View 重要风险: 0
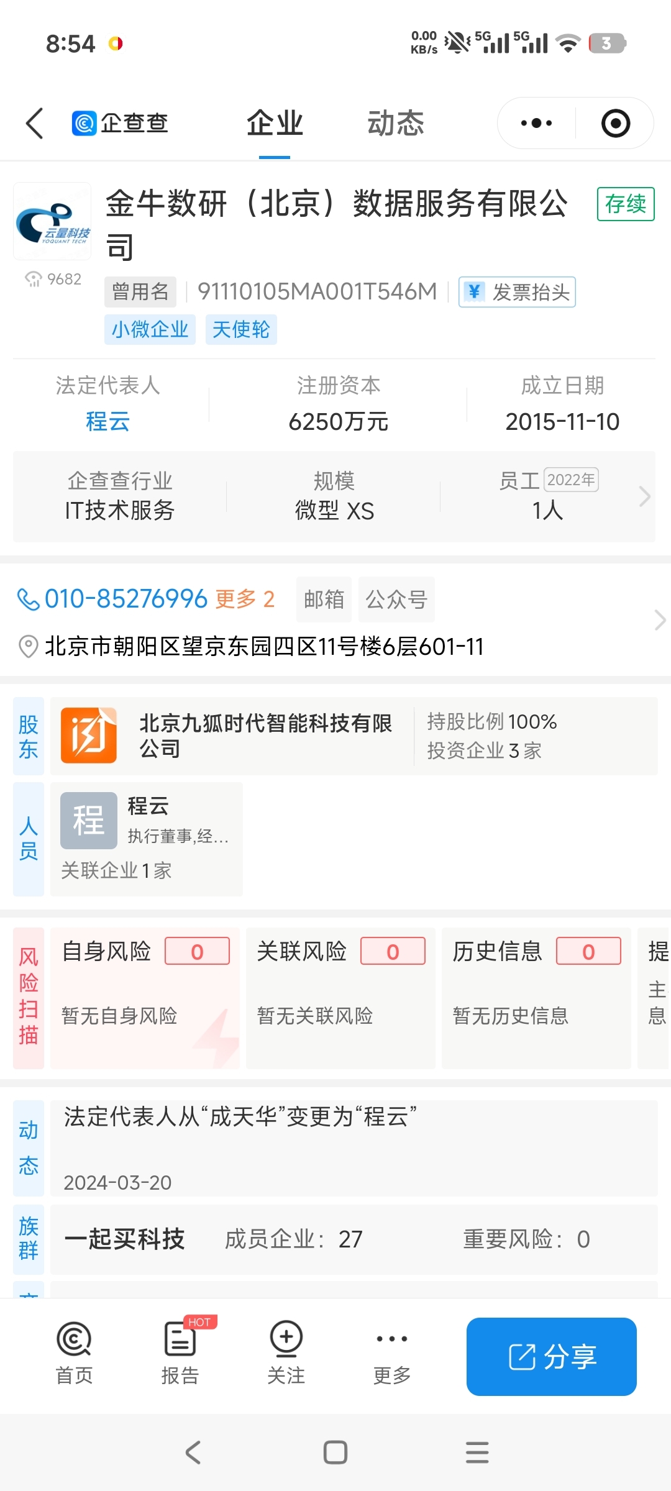Screen dimensions: 671x1491 [x=527, y=1239]
